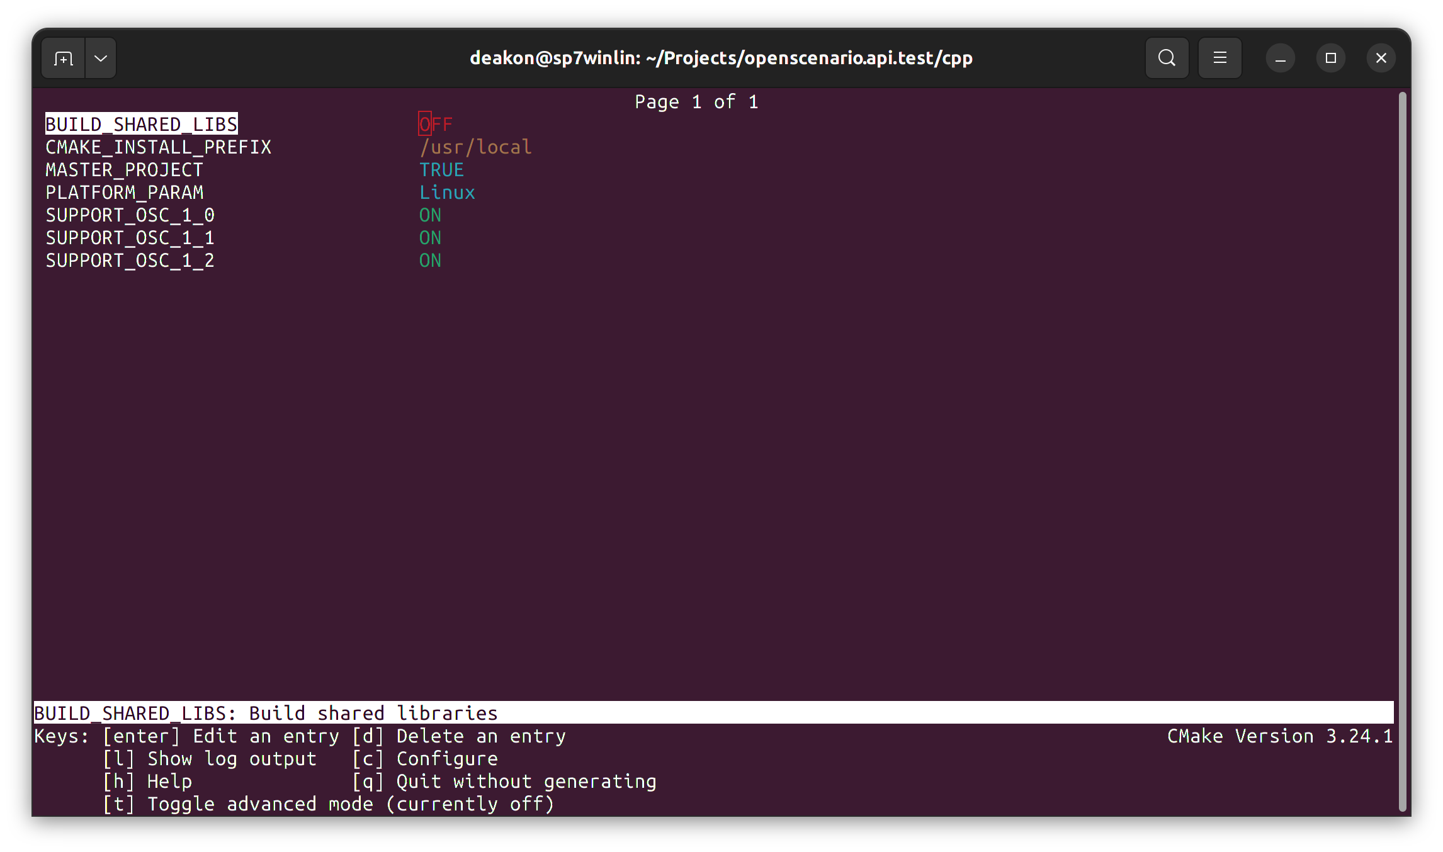This screenshot has height=852, width=1443.
Task: Click the Page 1 of 1 indicator
Action: point(696,101)
